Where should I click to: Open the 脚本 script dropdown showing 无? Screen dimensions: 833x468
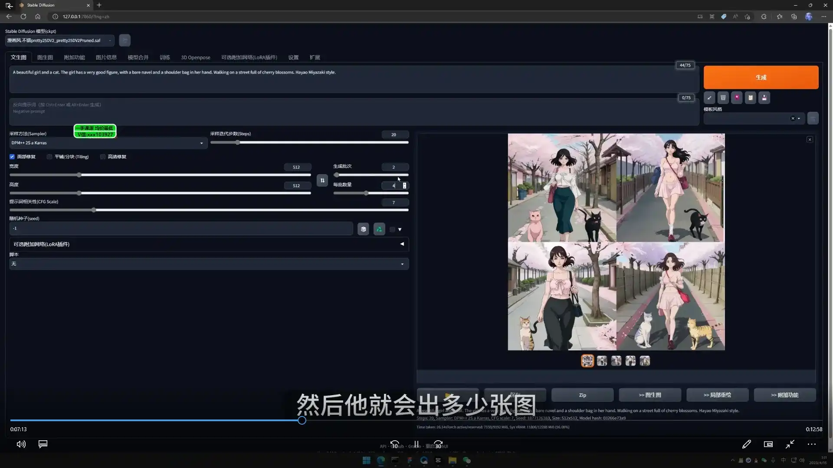point(209,263)
